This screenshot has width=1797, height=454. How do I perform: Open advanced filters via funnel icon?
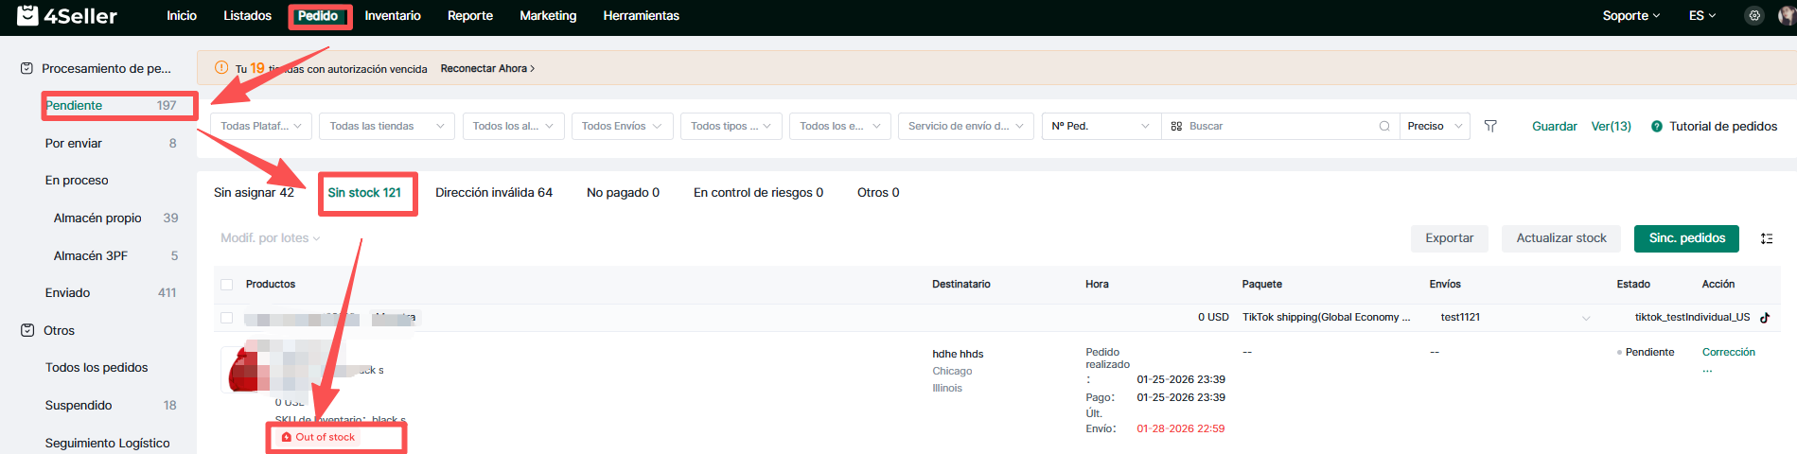pos(1490,126)
